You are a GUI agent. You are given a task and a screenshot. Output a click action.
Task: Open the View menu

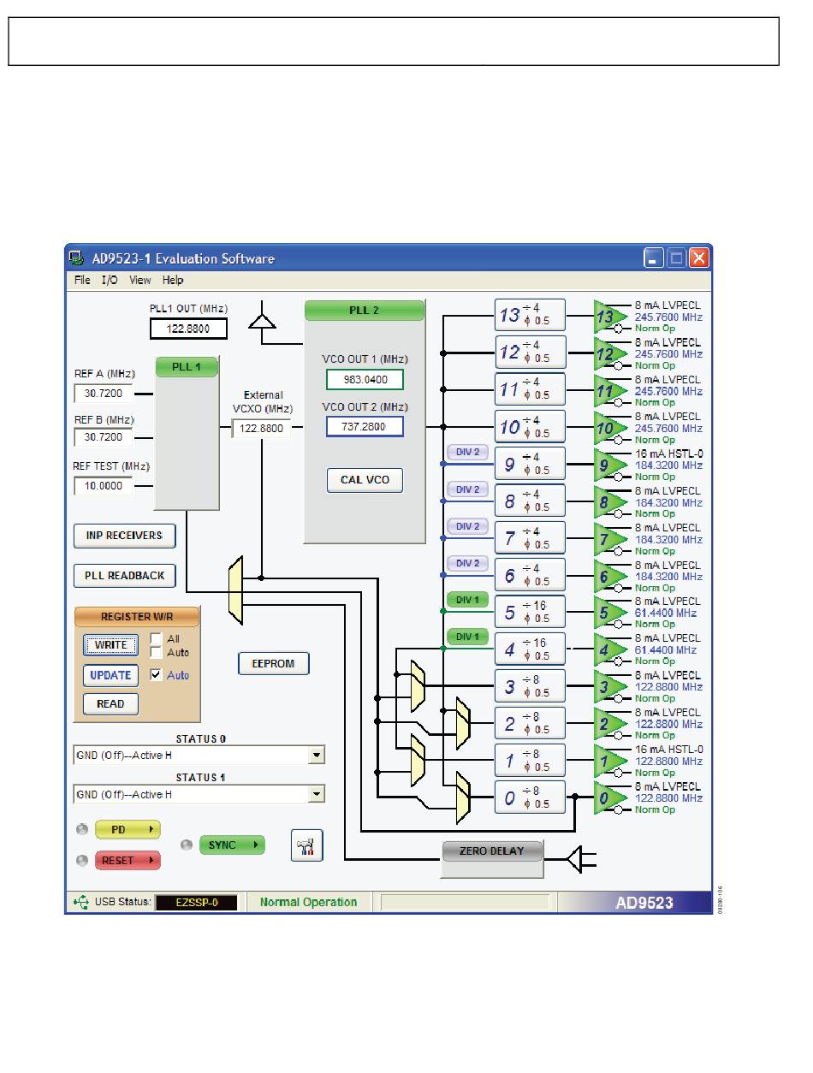(x=139, y=280)
